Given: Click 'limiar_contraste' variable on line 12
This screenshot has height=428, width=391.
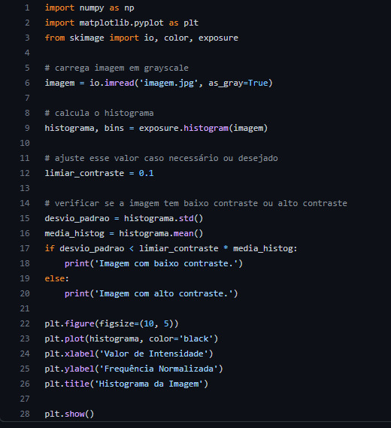Looking at the screenshot, I should coord(84,173).
